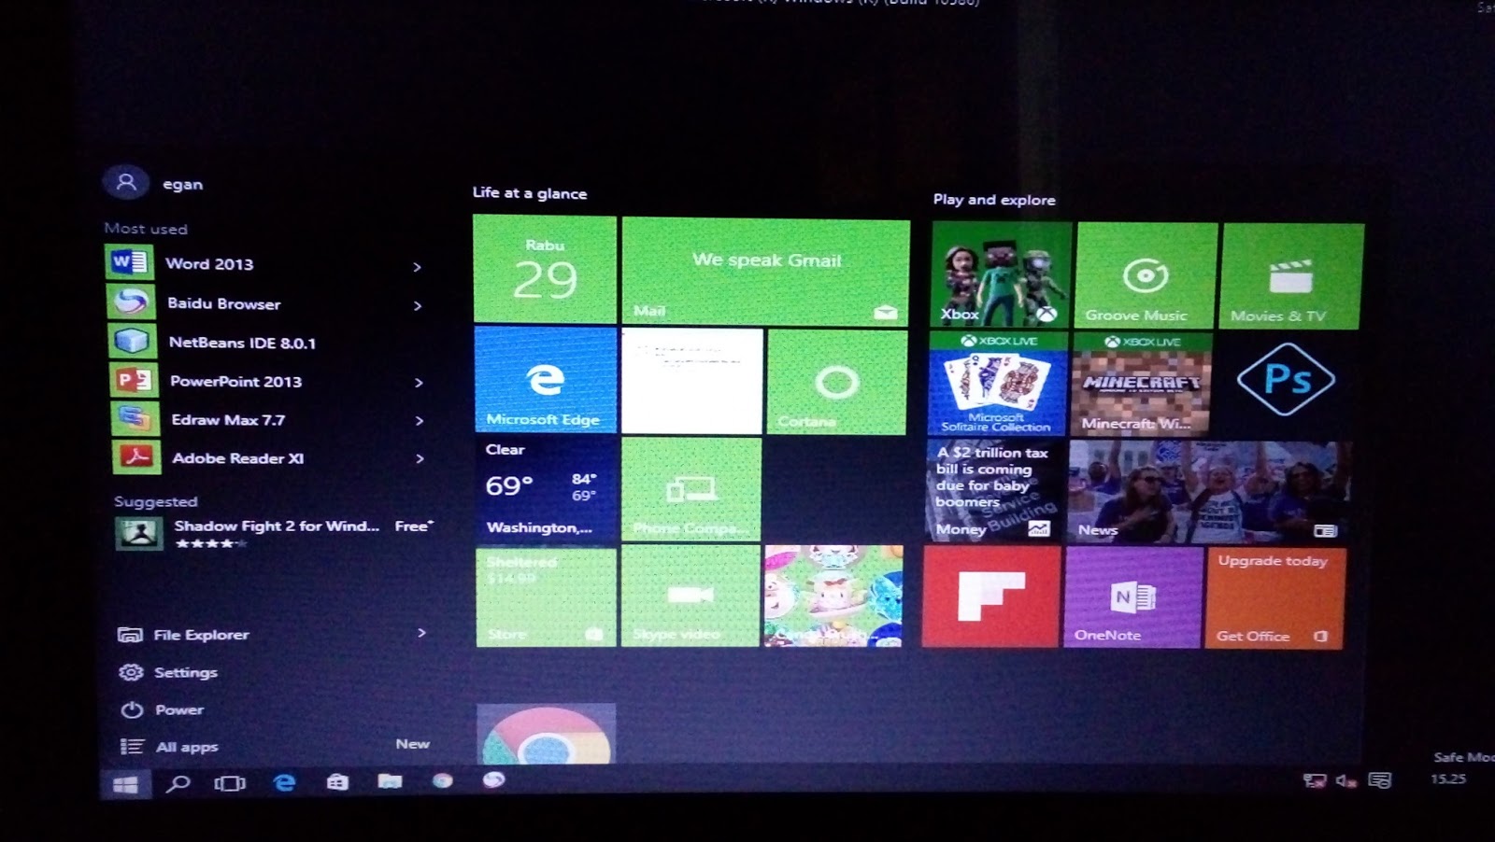Screen dimensions: 1495x842
Task: Expand Word 2013 jump list arrow
Action: 417,267
